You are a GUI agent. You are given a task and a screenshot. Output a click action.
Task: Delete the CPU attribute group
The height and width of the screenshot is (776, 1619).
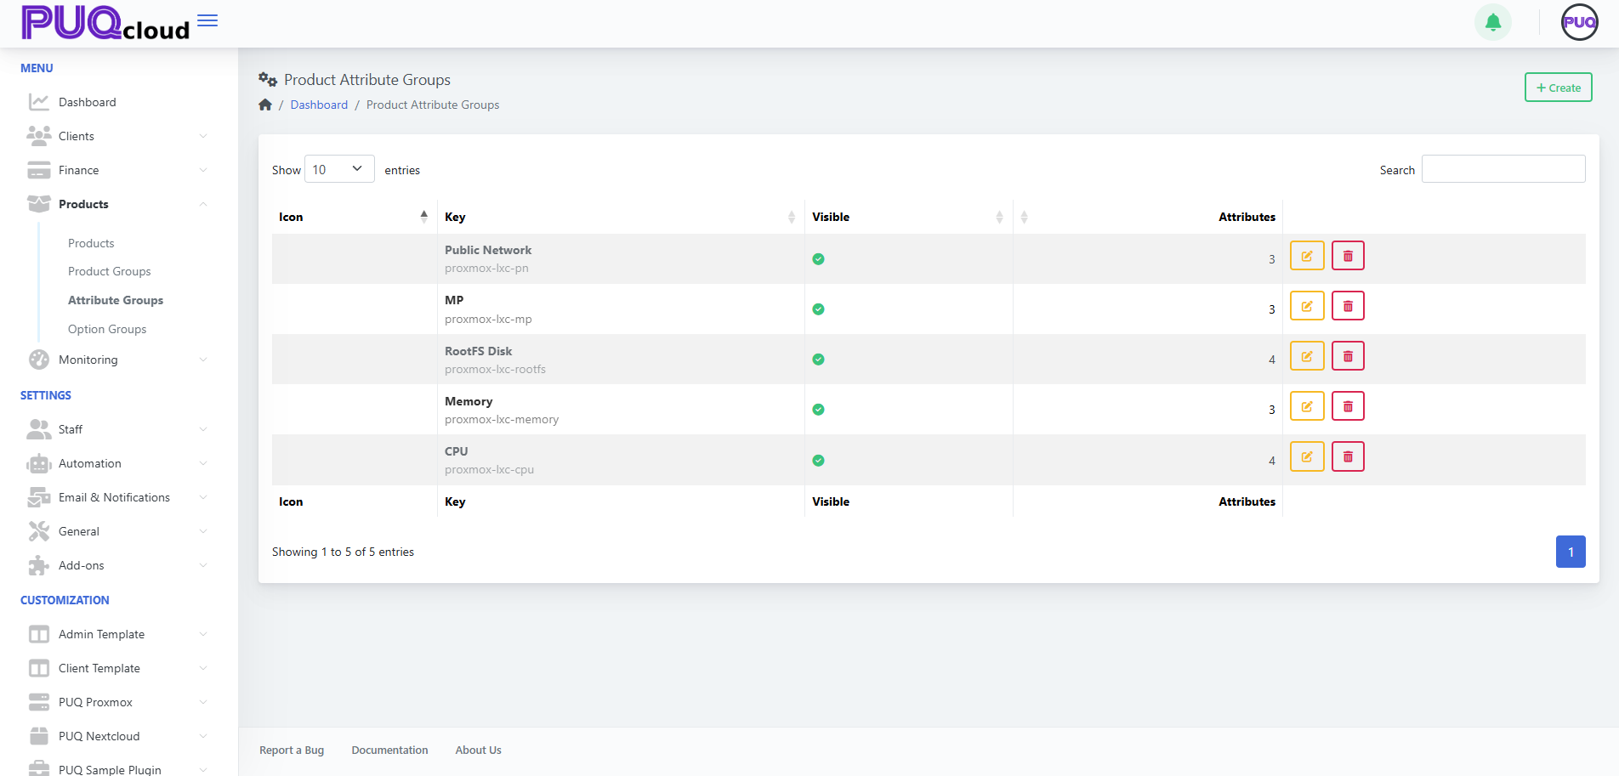click(x=1348, y=456)
